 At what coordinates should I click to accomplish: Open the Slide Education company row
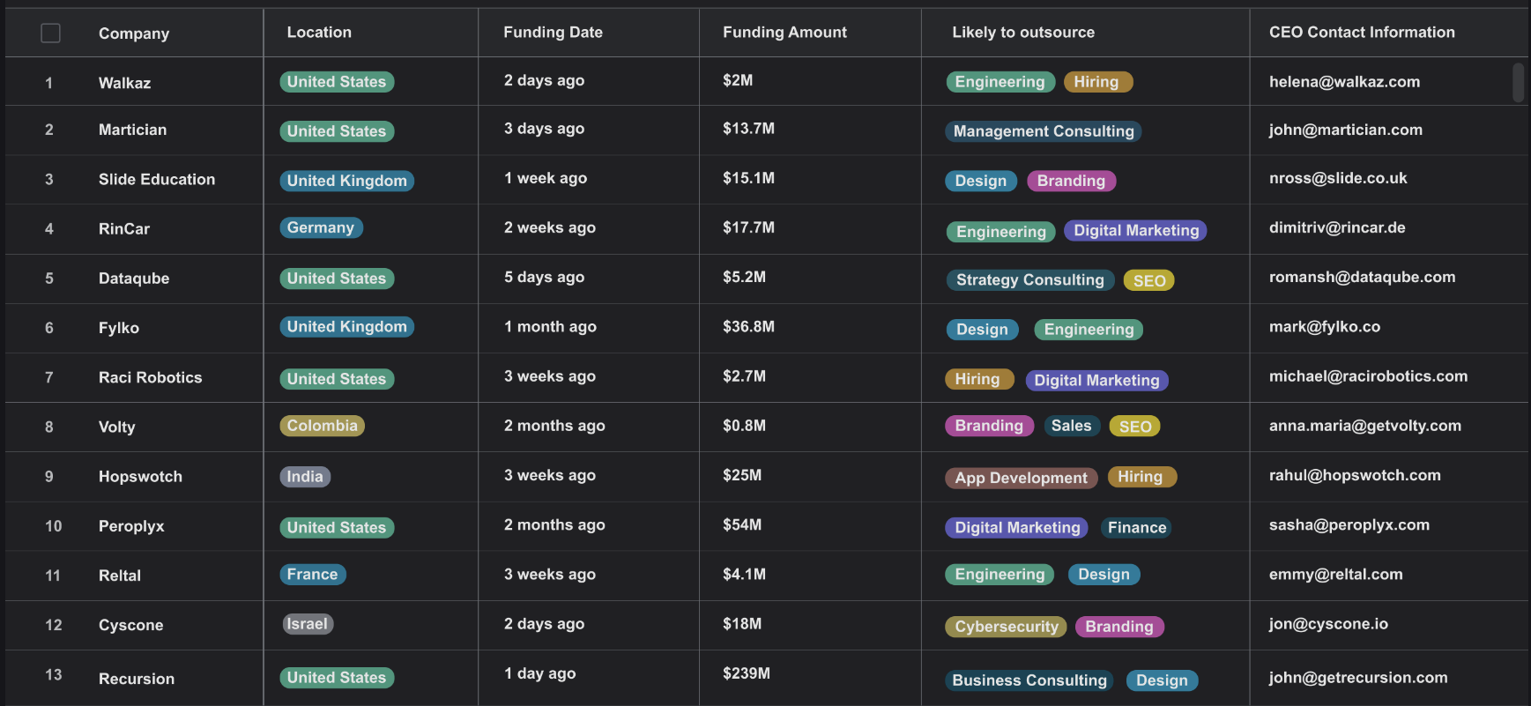click(x=767, y=180)
